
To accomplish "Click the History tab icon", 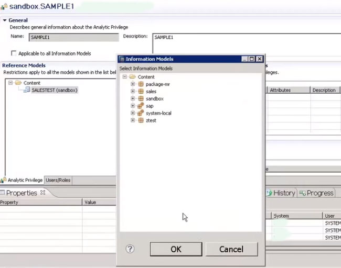I will [269, 193].
